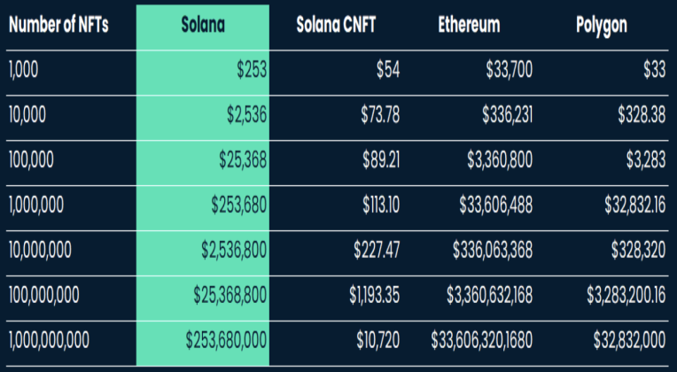Select the 1,000,000,000 row label

click(49, 340)
